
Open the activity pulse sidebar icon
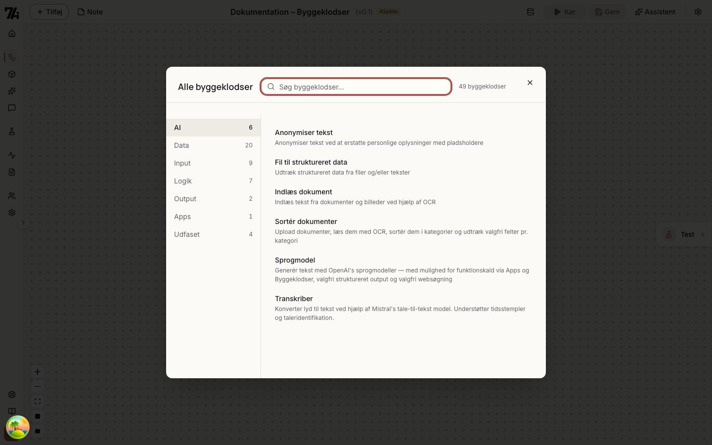pyautogui.click(x=12, y=155)
